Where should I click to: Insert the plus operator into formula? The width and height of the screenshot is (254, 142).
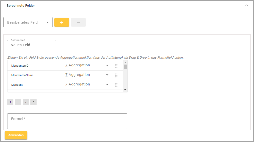pos(10,102)
